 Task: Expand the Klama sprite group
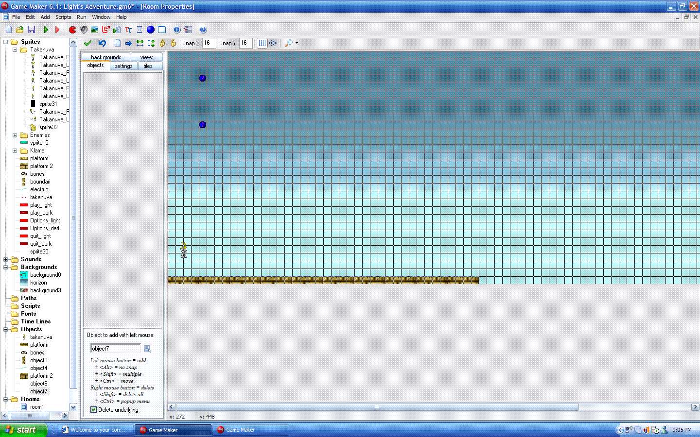15,151
